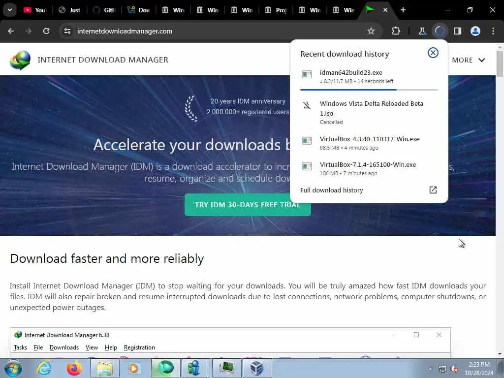This screenshot has width=504, height=378.
Task: Switch to the GitHub tab
Action: [x=104, y=10]
